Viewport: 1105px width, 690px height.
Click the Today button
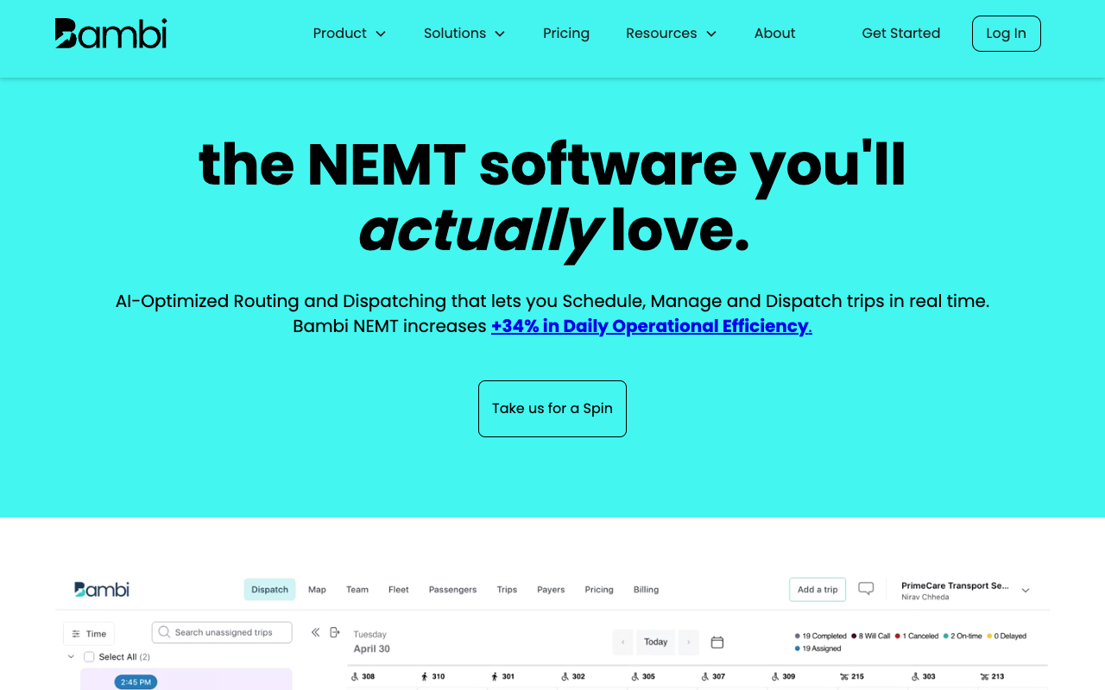(656, 642)
